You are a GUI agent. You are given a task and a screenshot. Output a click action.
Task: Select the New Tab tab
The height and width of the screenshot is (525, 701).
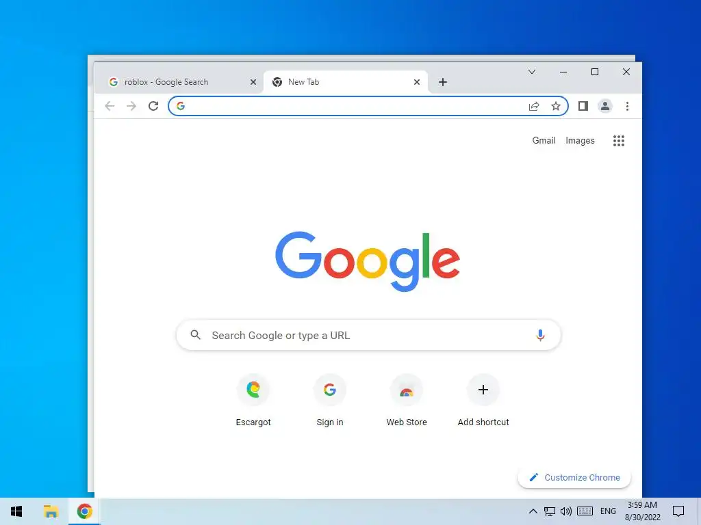click(345, 82)
